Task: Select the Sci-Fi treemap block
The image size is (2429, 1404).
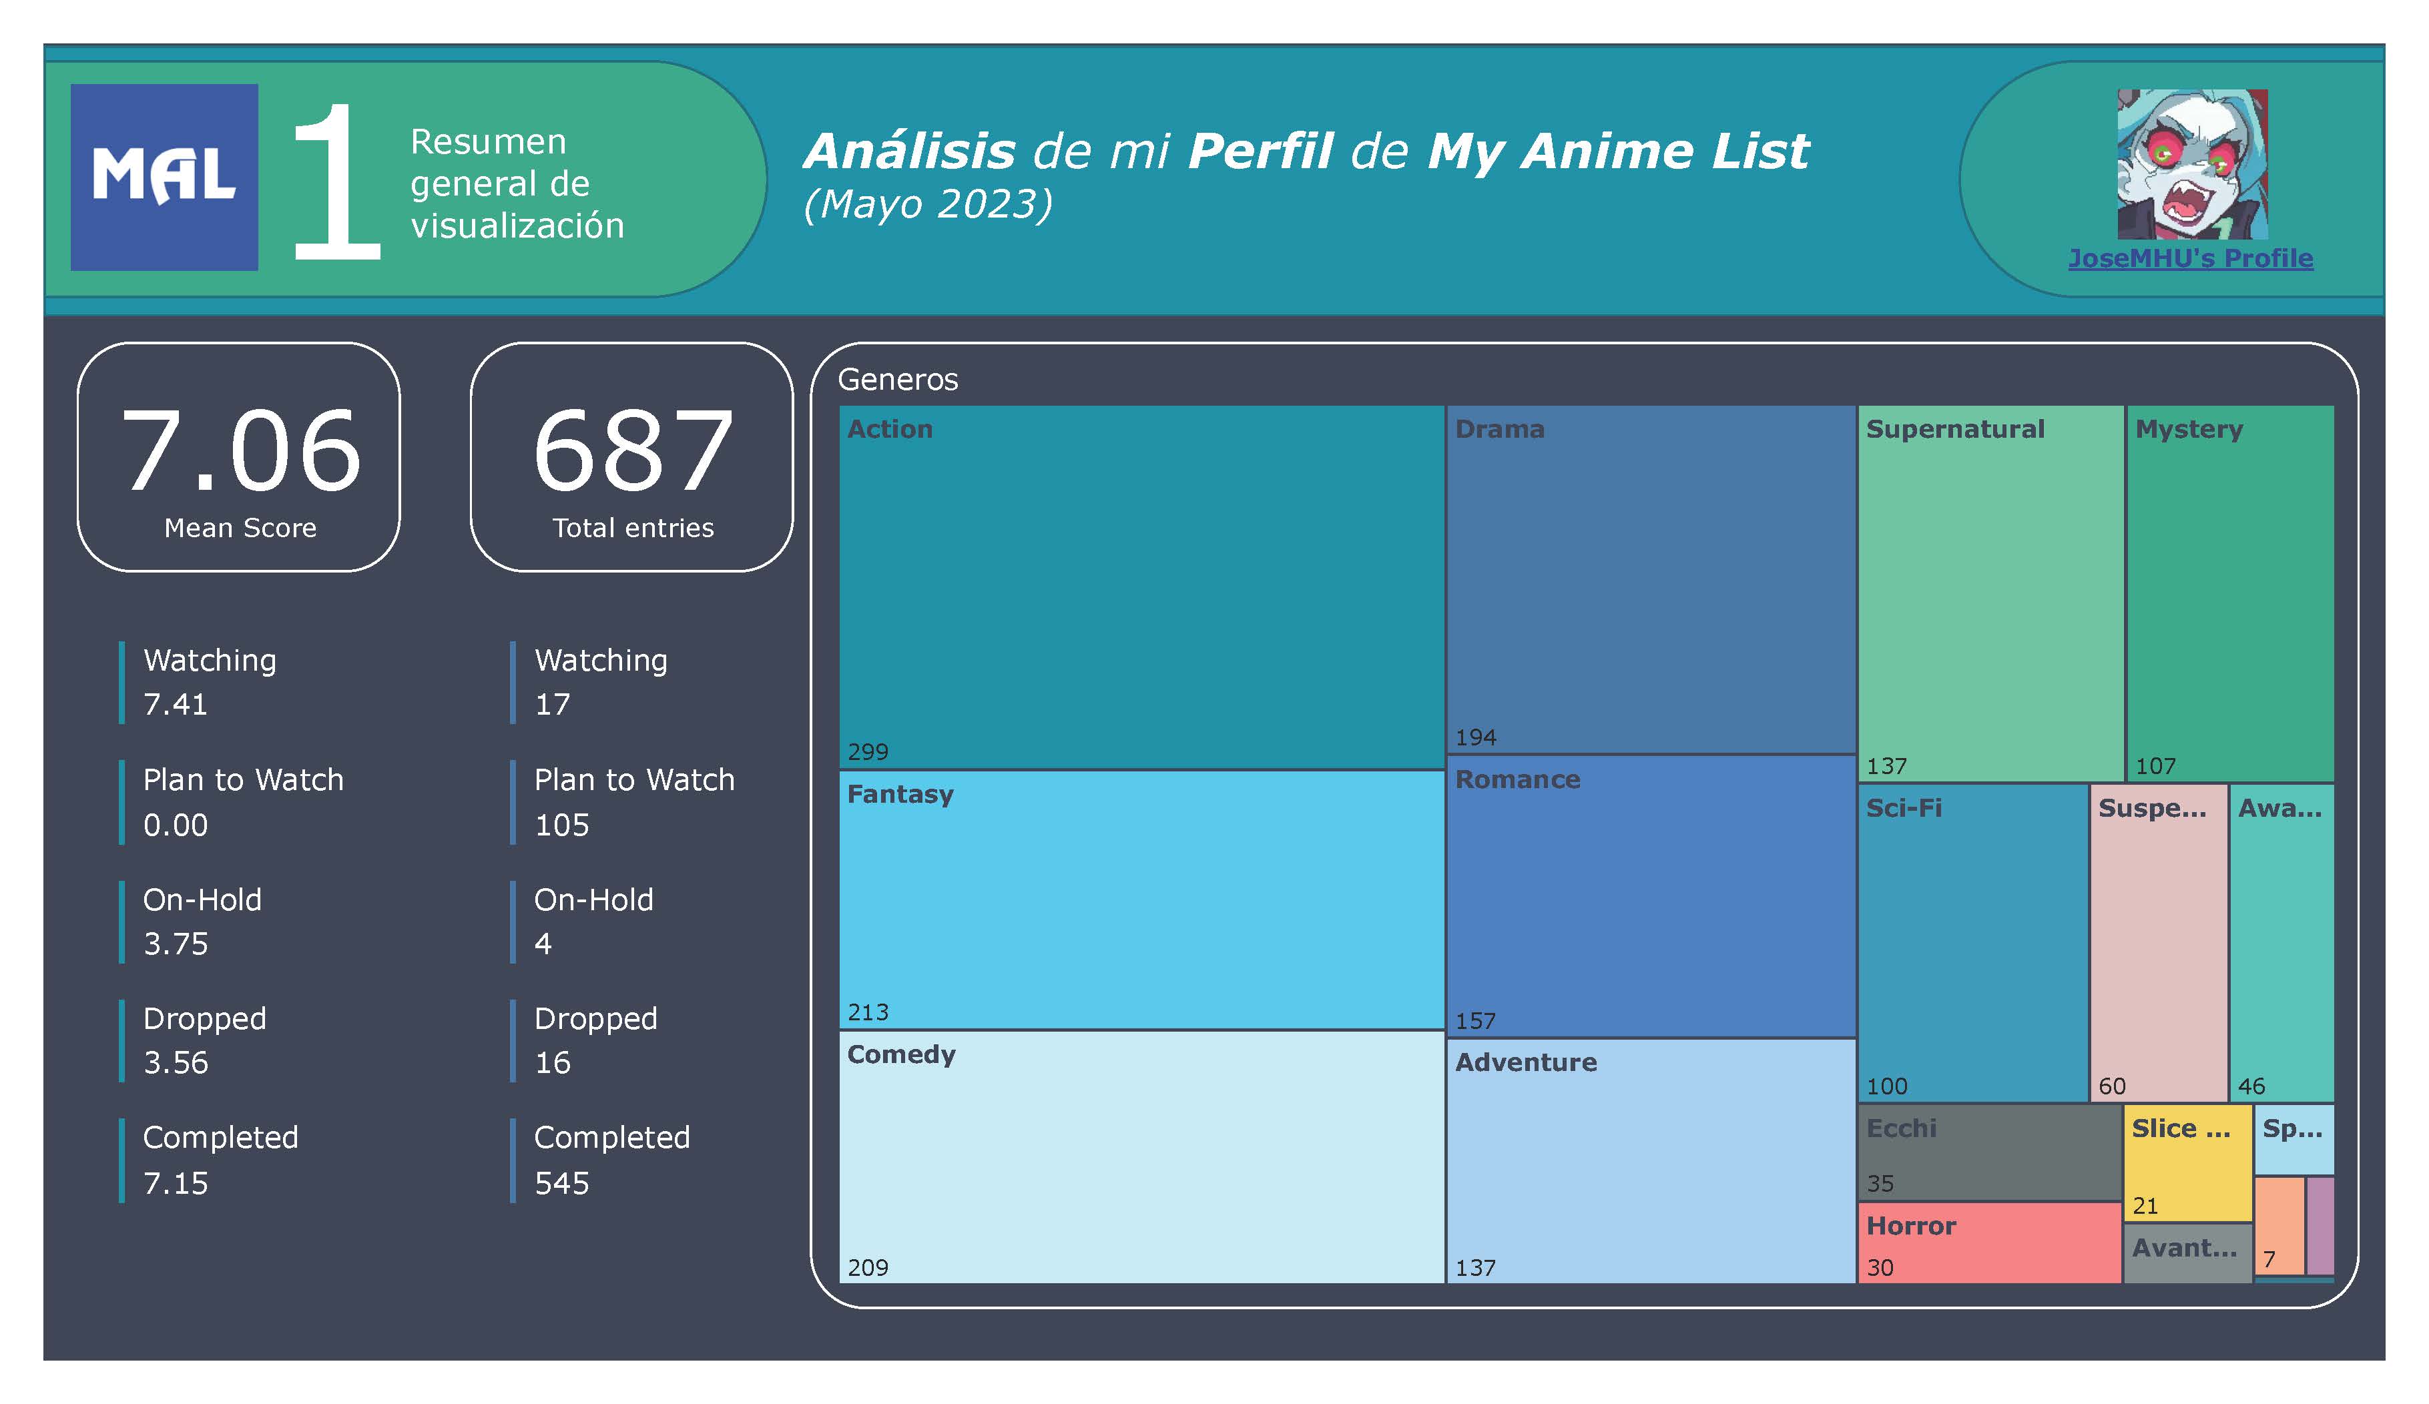Action: click(1972, 942)
